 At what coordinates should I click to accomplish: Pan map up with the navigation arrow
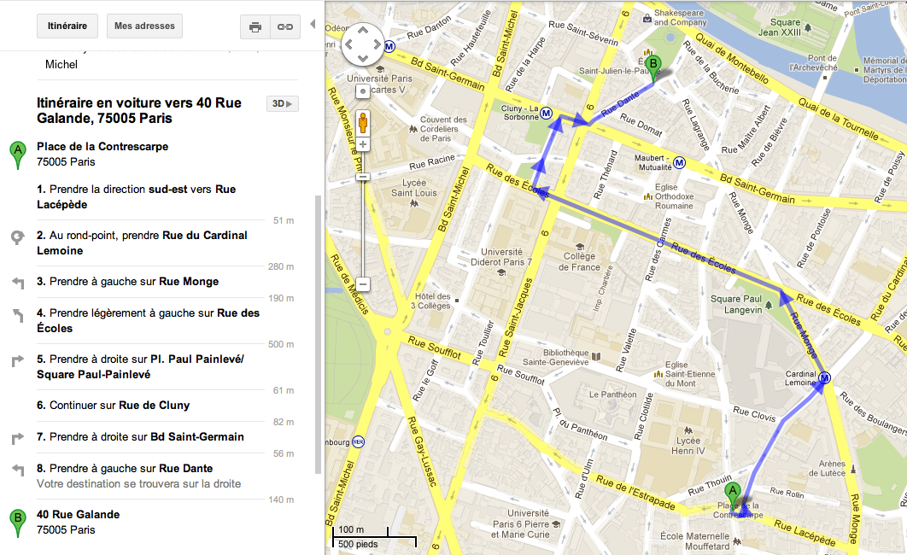pos(363,32)
